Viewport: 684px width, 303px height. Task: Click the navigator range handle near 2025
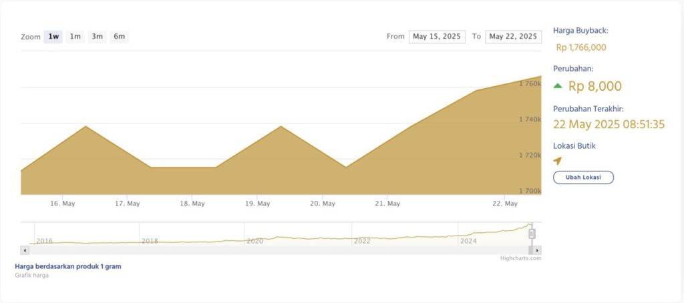[532, 234]
